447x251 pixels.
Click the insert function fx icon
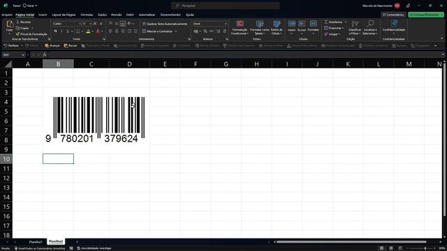coord(45,54)
